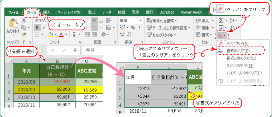Align text to the right
The width and height of the screenshot is (272, 117).
[x=101, y=27]
